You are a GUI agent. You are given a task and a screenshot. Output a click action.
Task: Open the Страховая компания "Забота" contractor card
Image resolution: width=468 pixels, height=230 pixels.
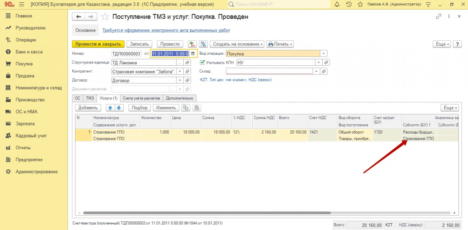187,72
